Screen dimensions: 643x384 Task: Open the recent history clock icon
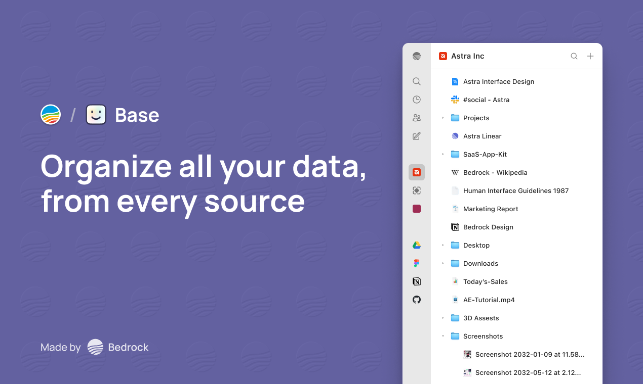(417, 100)
